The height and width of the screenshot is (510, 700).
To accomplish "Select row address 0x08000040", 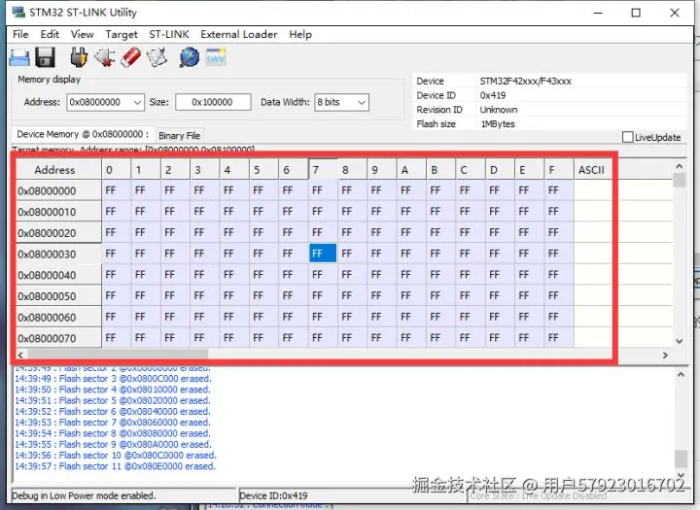I will (x=58, y=275).
